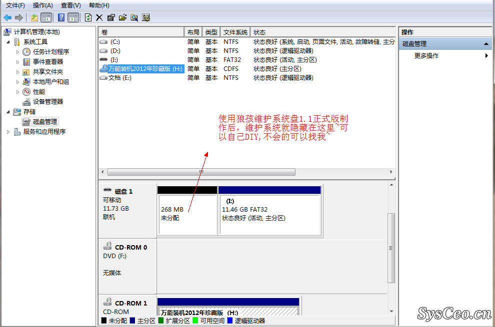Sort by the 状态 column header
Image resolution: width=495 pixels, height=327 pixels.
(322, 32)
